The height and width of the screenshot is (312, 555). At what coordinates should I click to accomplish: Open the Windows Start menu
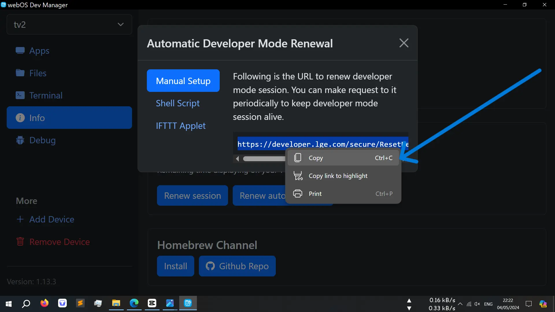tap(9, 304)
